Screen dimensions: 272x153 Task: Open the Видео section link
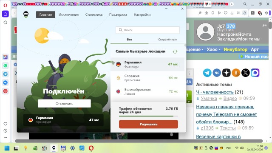[x=230, y=98]
